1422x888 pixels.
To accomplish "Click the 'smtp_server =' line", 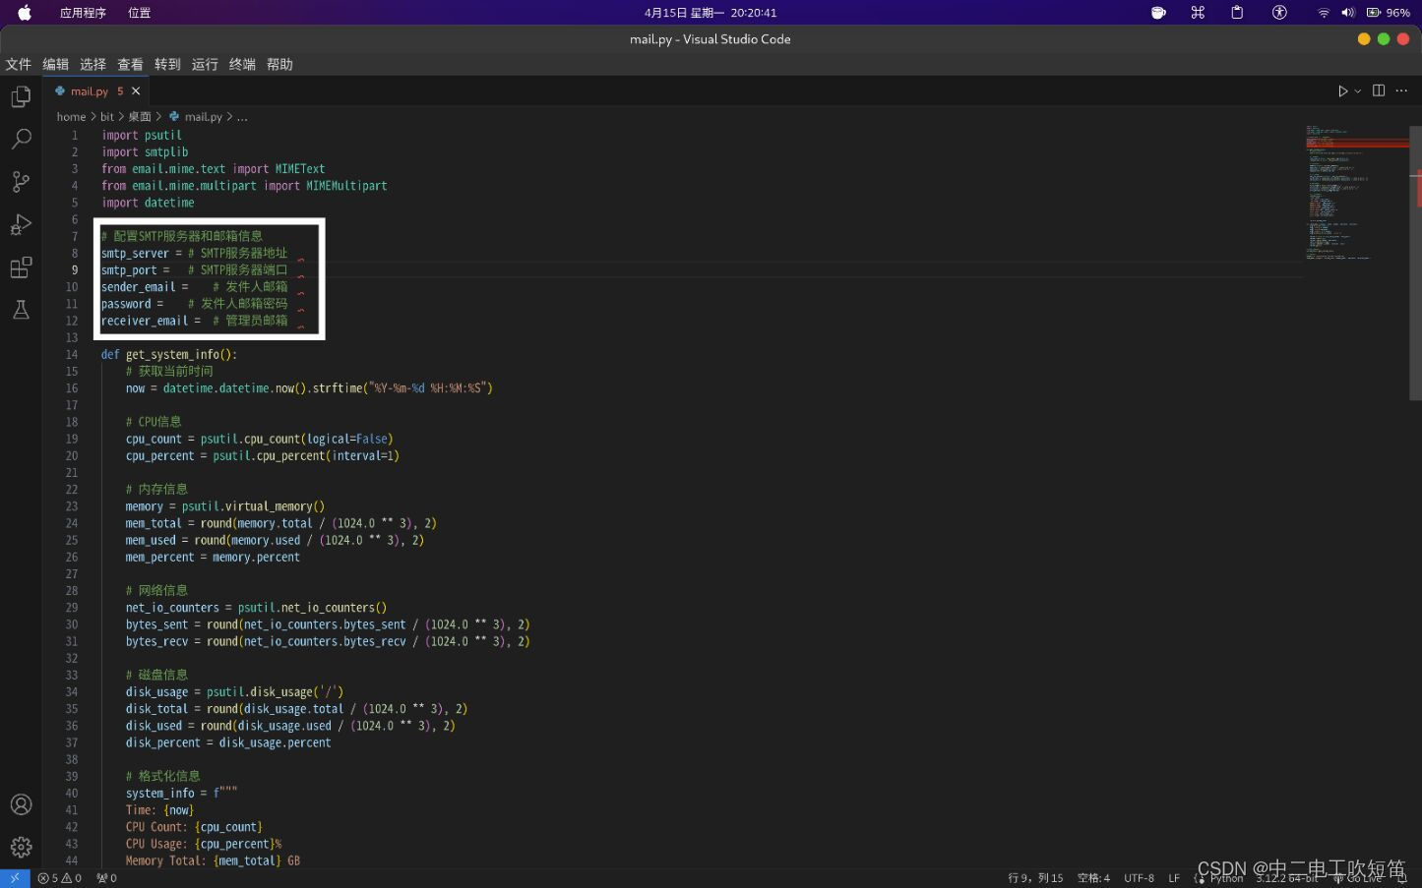I will click(x=195, y=253).
